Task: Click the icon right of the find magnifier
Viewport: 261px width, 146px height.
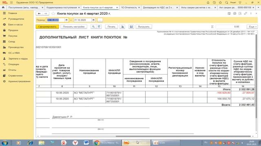Action: pyautogui.click(x=99, y=27)
